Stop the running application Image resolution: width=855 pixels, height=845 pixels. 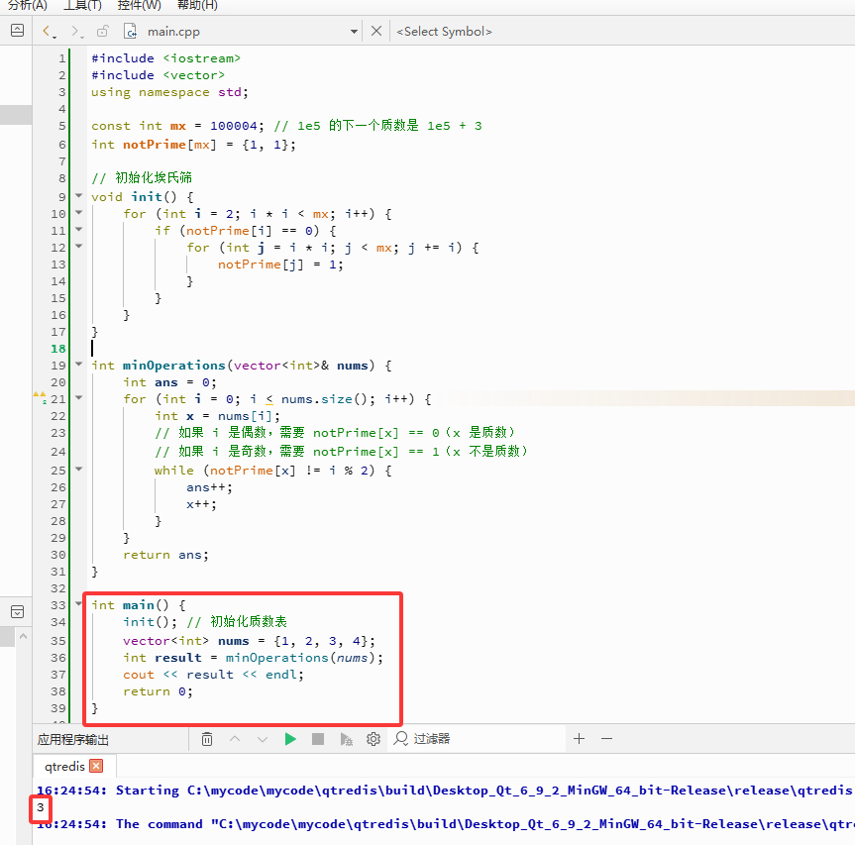point(318,739)
